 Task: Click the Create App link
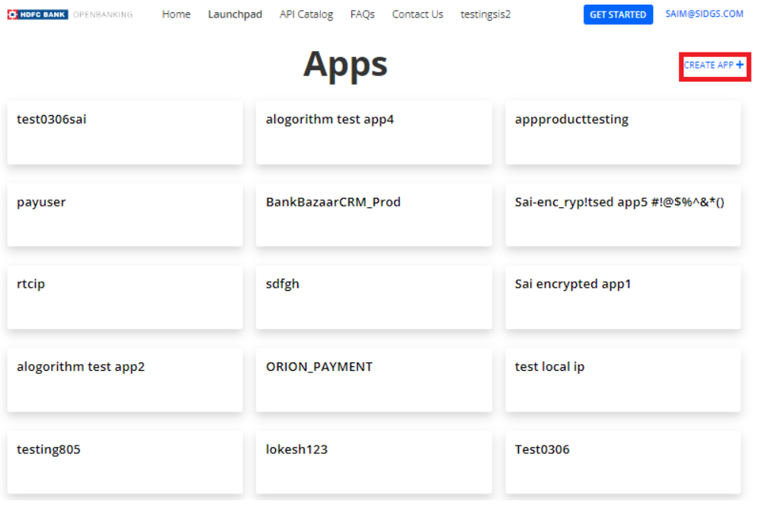[x=709, y=65]
